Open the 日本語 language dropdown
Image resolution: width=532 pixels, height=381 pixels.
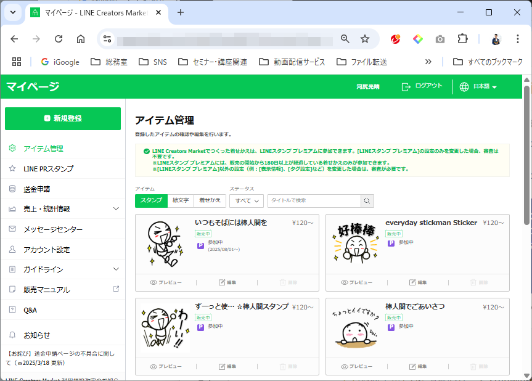[x=478, y=86]
